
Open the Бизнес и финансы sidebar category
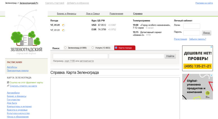(17, 96)
